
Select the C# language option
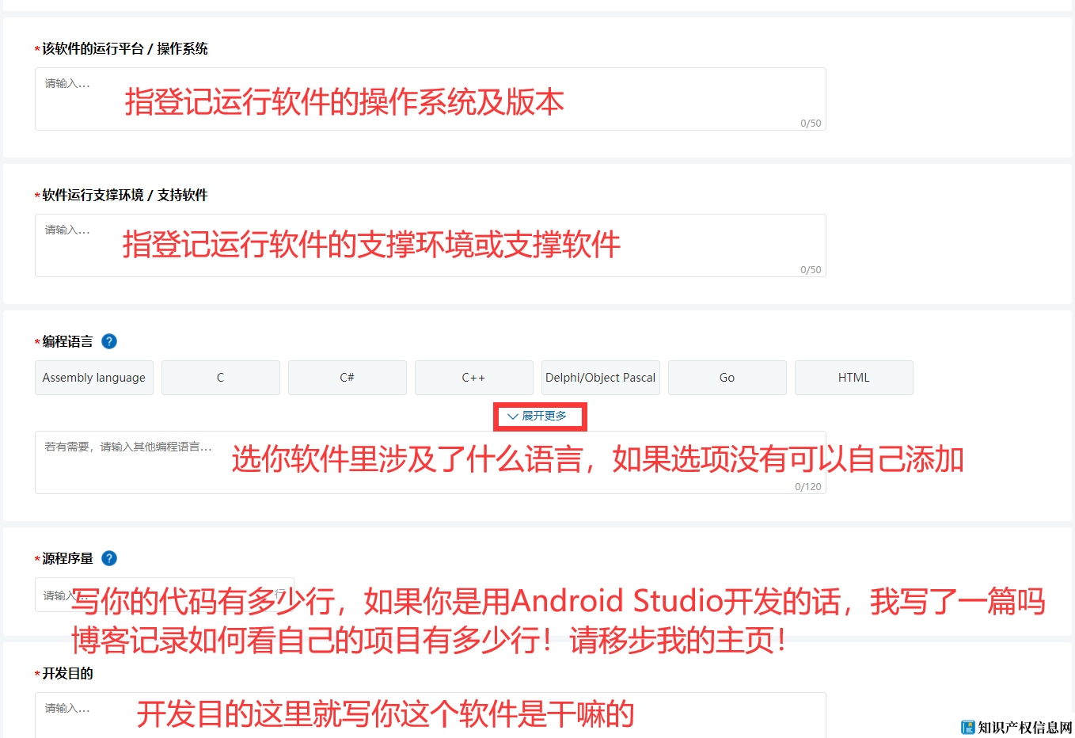(x=348, y=378)
